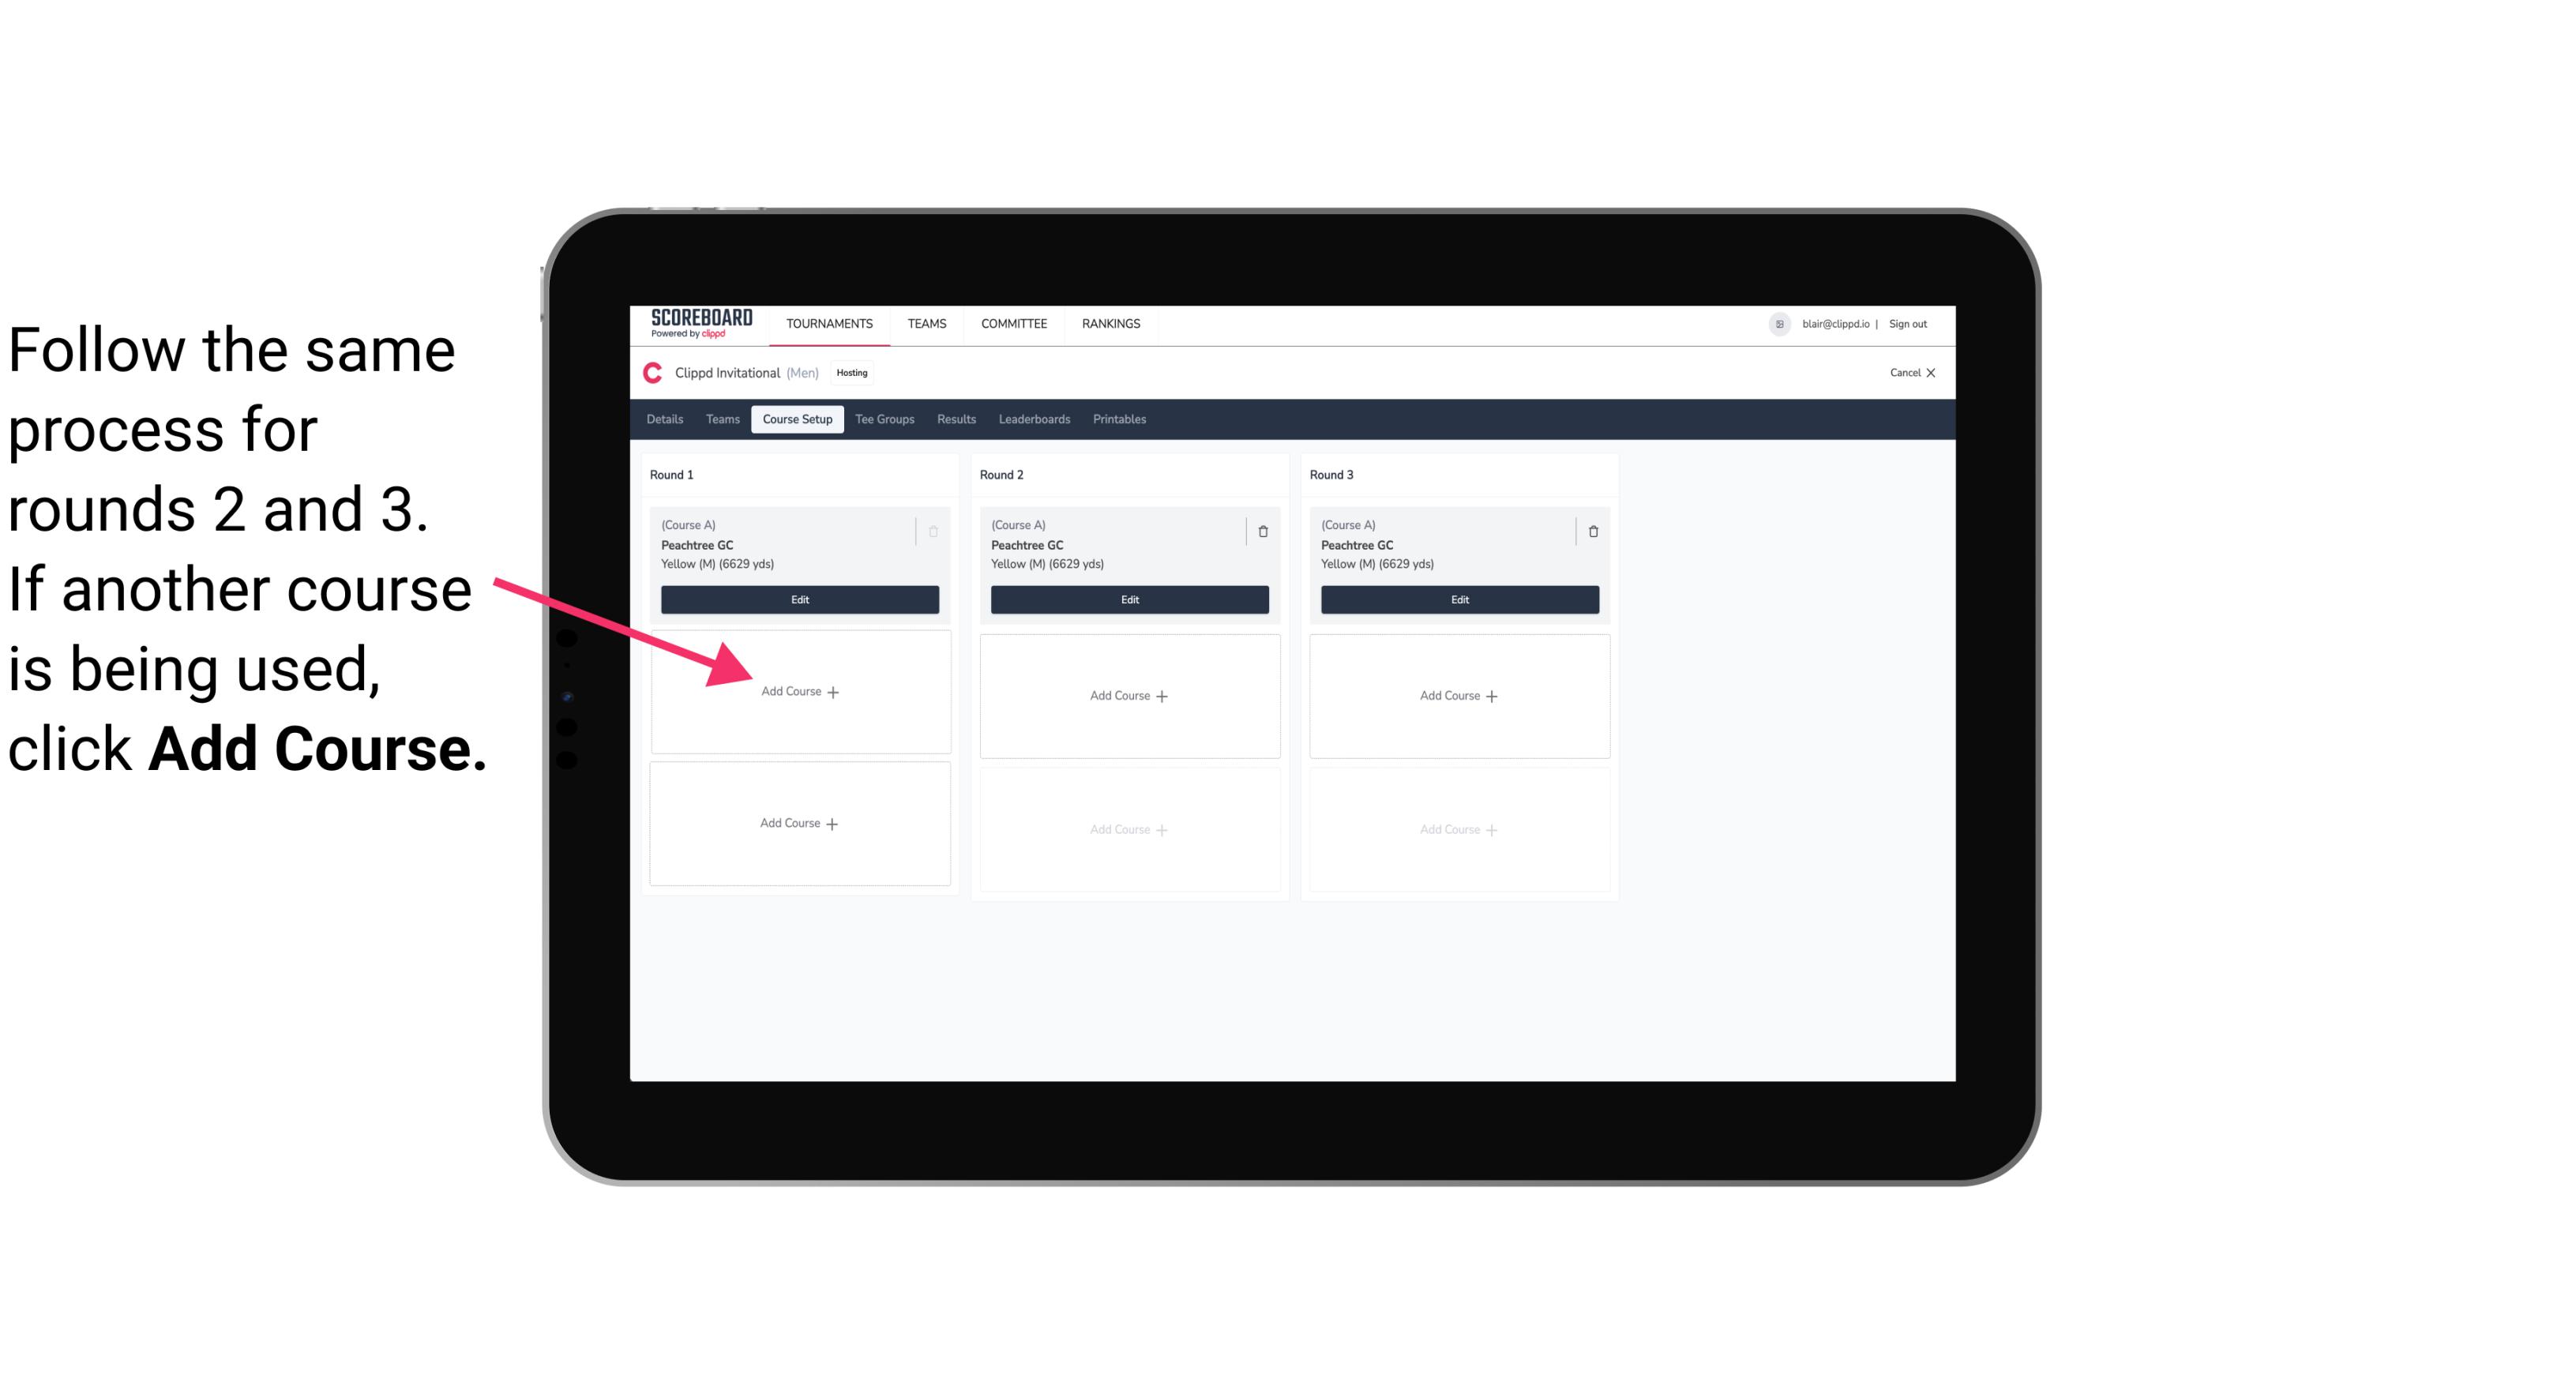Viewport: 2576px width, 1386px height.
Task: Click Add Course for Round 2
Action: pyautogui.click(x=1128, y=695)
